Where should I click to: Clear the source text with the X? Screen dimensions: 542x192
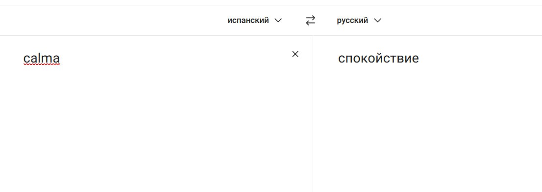295,54
